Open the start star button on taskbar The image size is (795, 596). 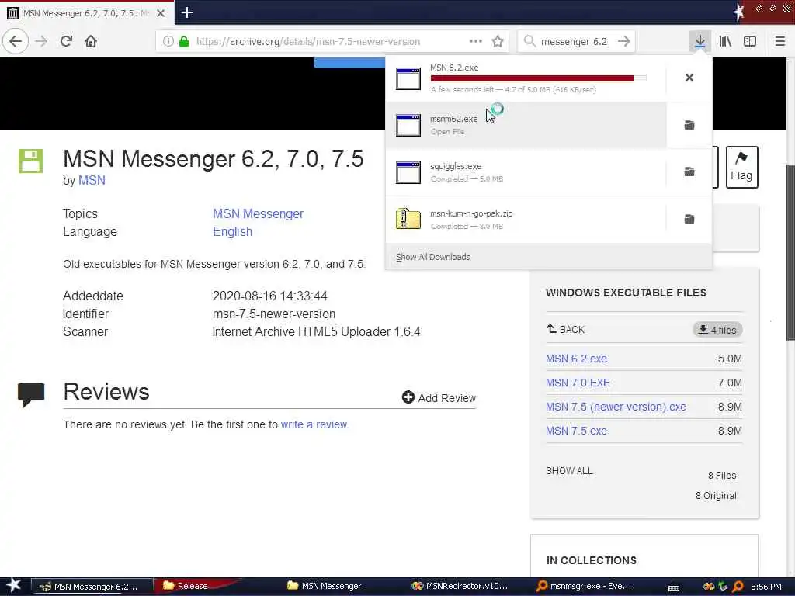click(x=14, y=586)
